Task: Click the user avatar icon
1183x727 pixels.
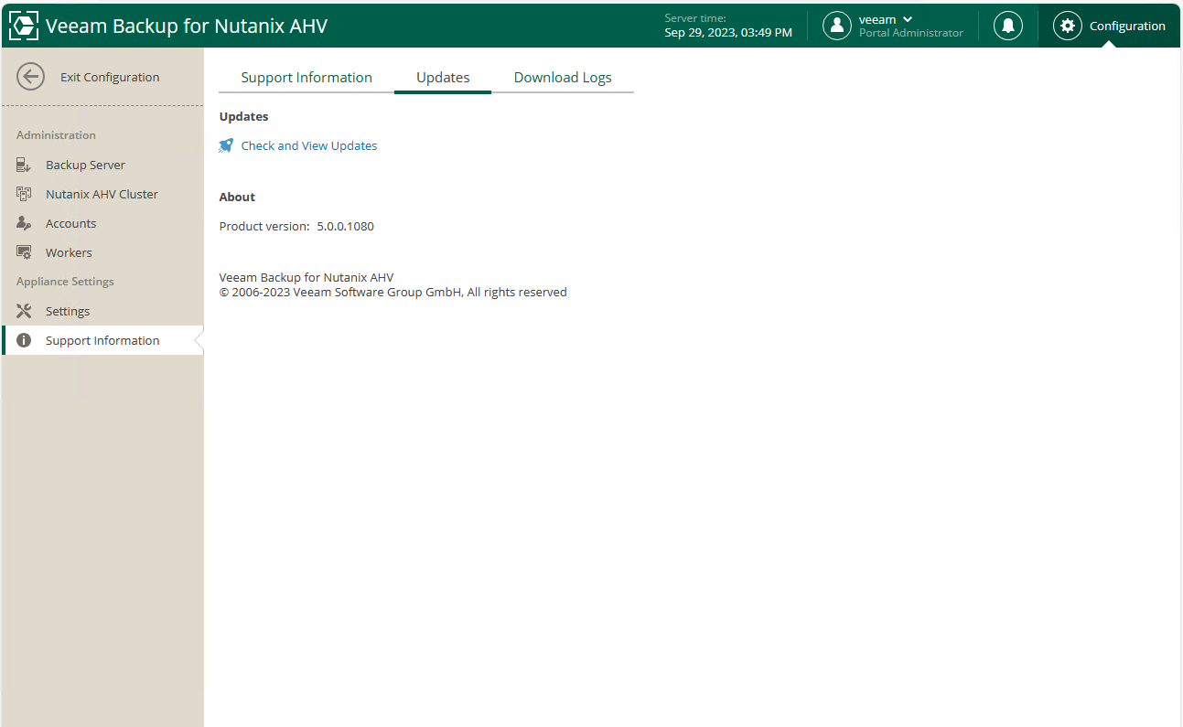Action: pos(837,26)
